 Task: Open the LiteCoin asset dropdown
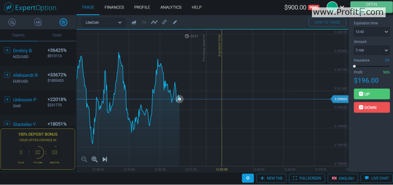coord(103,22)
